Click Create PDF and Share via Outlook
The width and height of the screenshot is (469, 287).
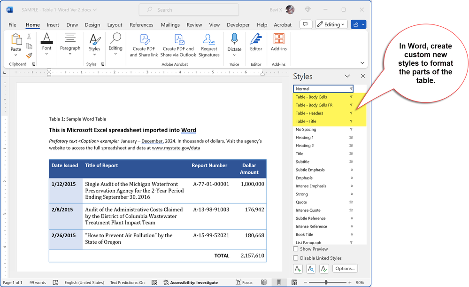point(178,45)
